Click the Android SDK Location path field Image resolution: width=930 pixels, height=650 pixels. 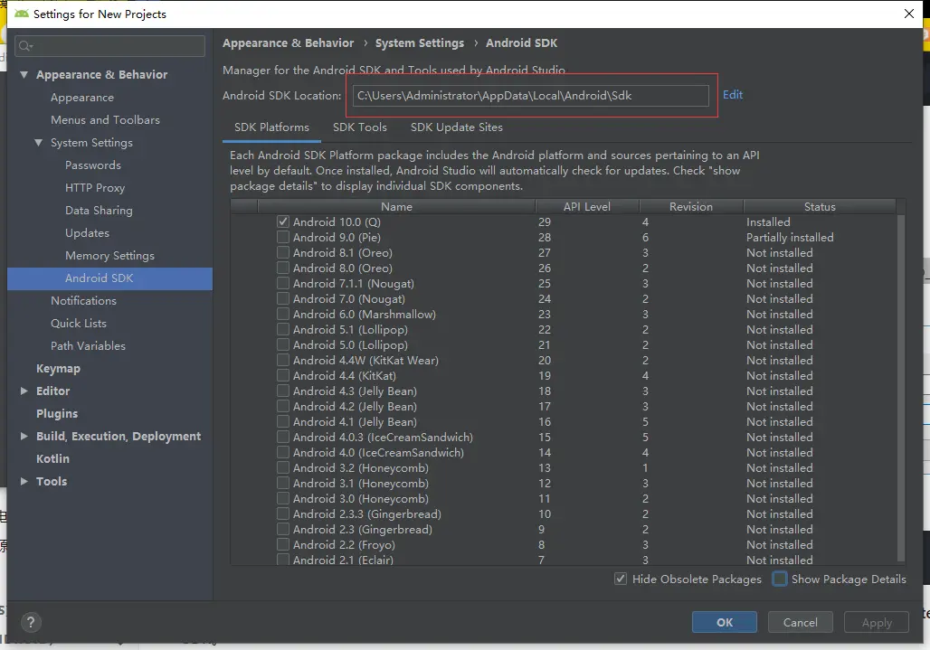tap(530, 96)
